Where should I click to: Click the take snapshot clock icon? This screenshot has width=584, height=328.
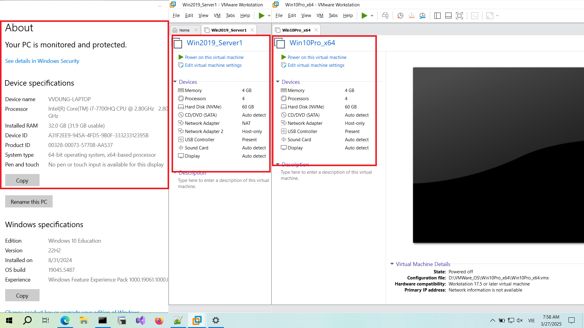tap(400, 15)
